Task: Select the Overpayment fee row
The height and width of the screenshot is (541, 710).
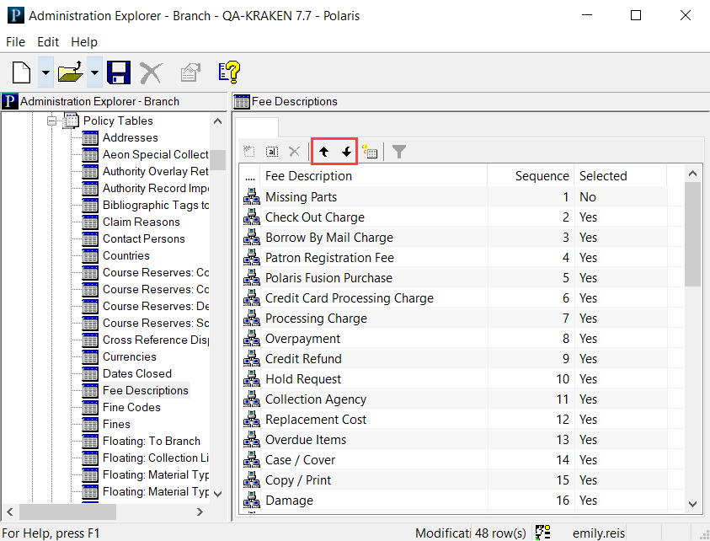Action: 302,339
